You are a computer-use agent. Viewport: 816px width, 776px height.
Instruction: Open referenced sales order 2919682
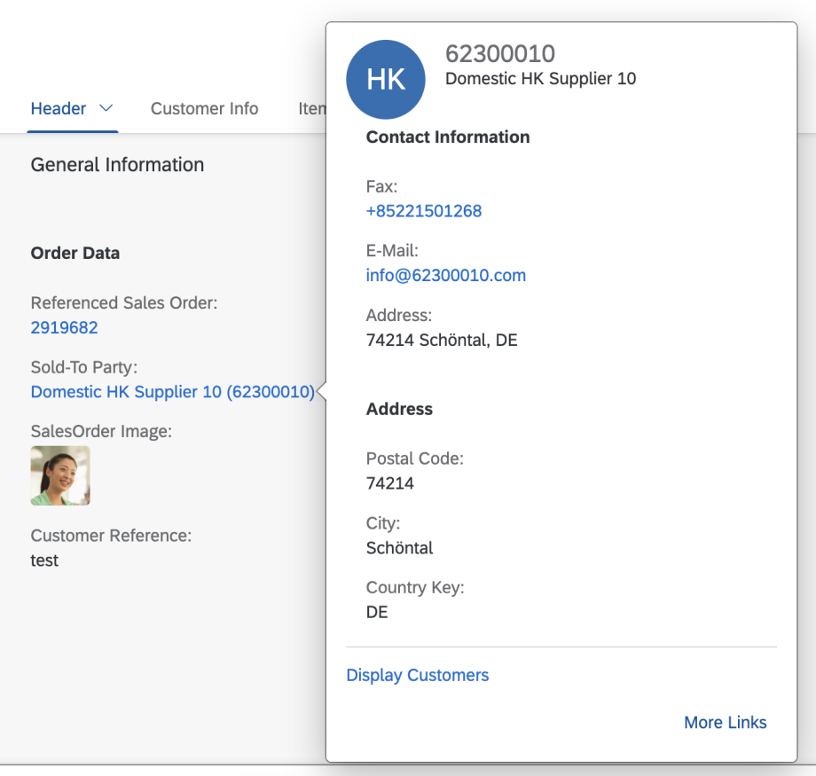64,327
